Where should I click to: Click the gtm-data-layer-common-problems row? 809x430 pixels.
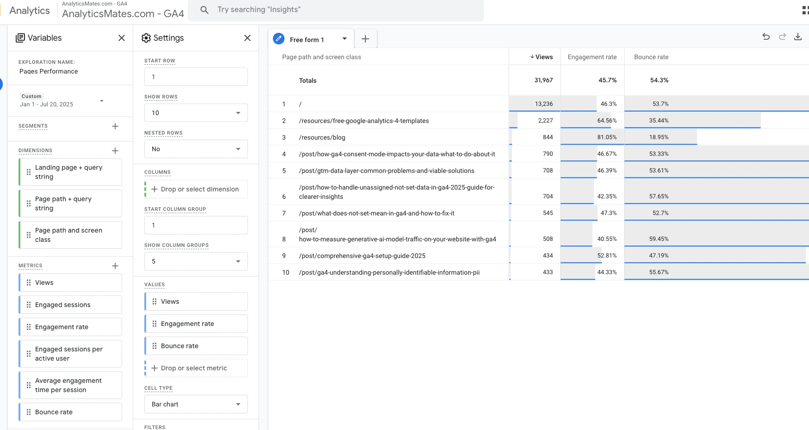[386, 171]
